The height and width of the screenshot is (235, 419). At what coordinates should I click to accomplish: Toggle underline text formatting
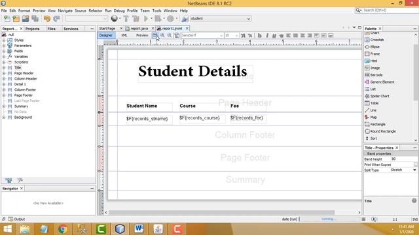coord(274,35)
